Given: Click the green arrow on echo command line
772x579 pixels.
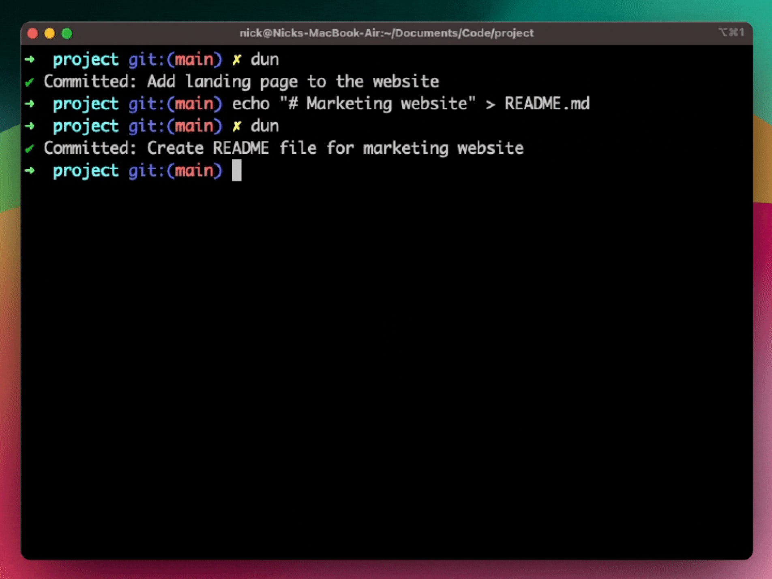Looking at the screenshot, I should coord(30,104).
